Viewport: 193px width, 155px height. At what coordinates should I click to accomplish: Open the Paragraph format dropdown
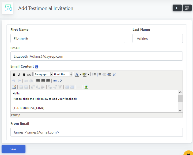coord(43,74)
